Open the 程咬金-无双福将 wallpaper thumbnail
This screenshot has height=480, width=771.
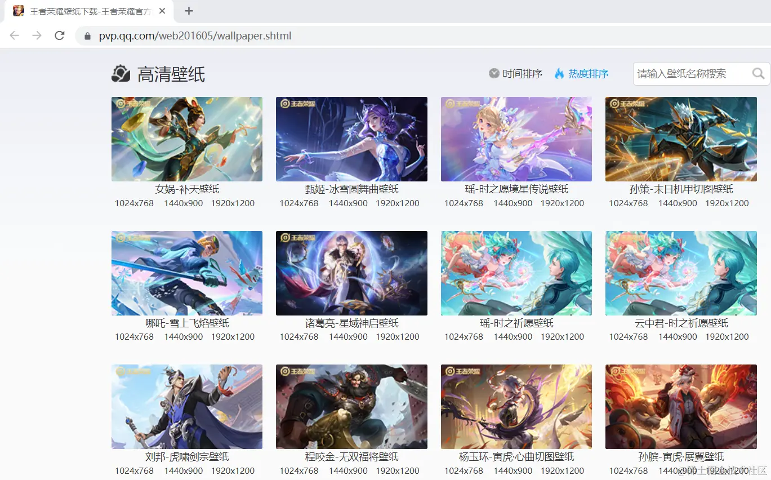351,407
